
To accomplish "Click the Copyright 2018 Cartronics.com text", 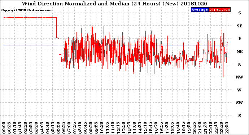I will pyautogui.click(x=27, y=10).
